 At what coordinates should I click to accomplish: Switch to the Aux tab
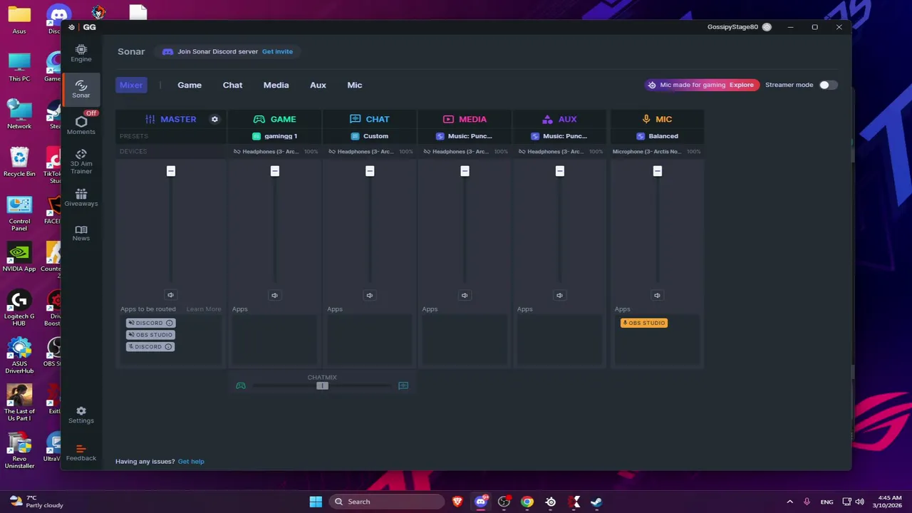tap(318, 85)
